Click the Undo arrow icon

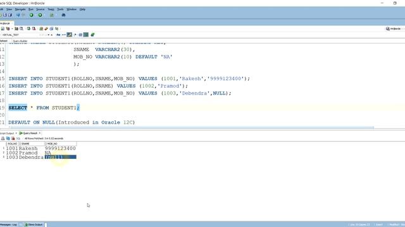point(18,15)
